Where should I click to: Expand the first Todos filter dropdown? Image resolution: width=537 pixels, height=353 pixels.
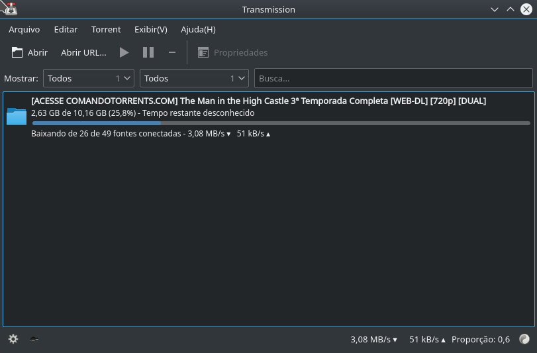(x=89, y=78)
